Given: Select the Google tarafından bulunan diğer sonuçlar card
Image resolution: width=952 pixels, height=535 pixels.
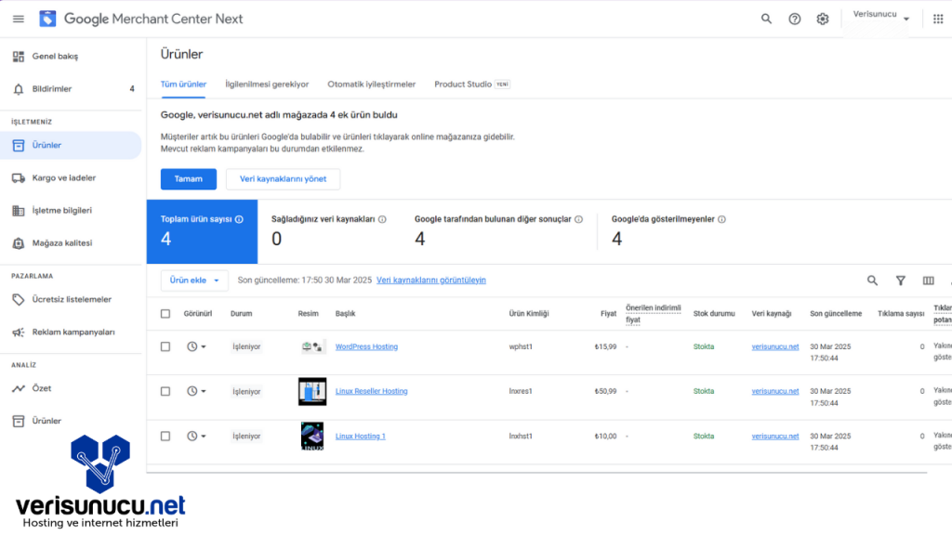Looking at the screenshot, I should [x=498, y=231].
